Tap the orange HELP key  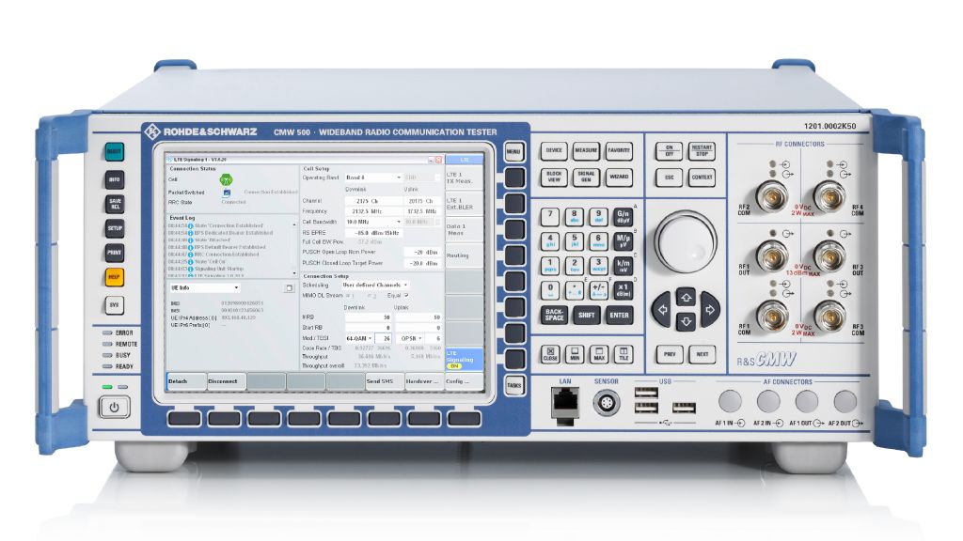[114, 277]
